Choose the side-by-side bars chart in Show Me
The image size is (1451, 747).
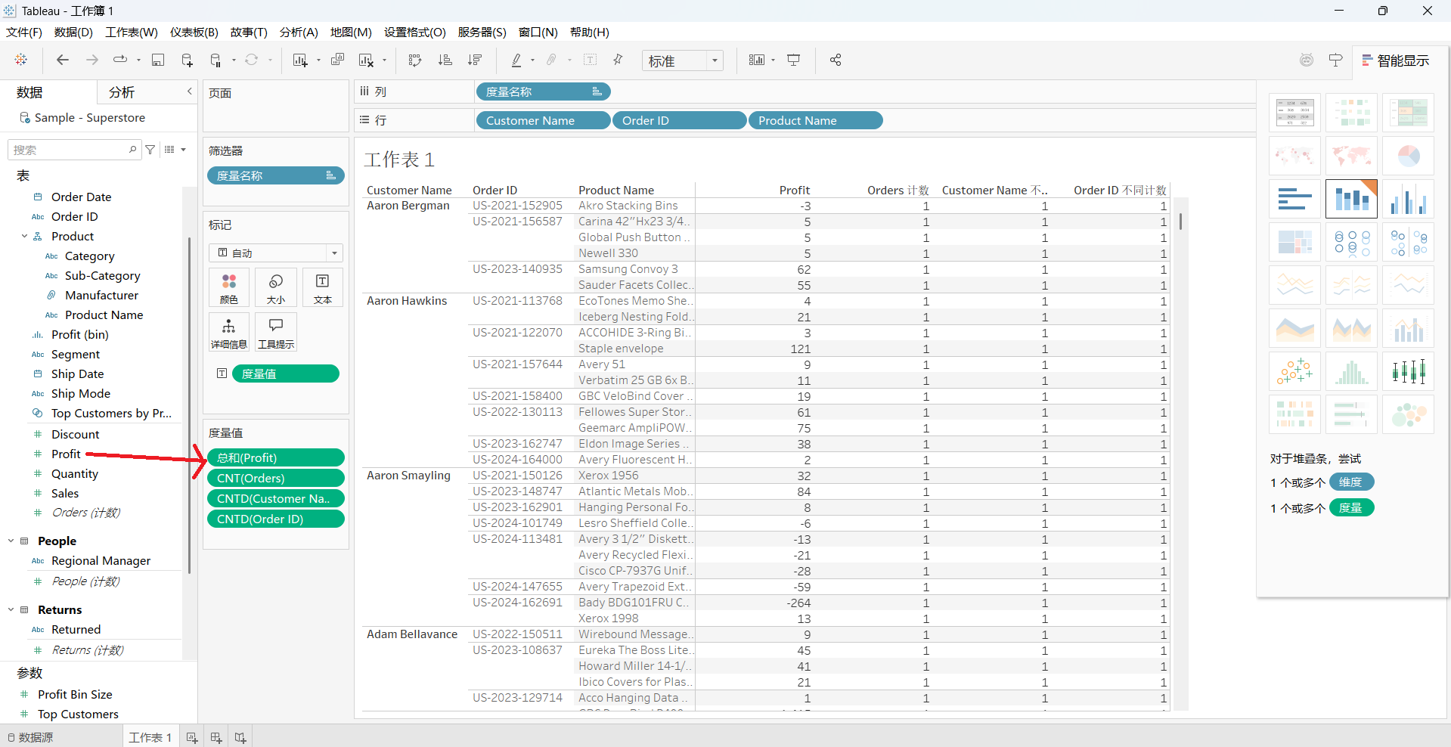pos(1408,199)
